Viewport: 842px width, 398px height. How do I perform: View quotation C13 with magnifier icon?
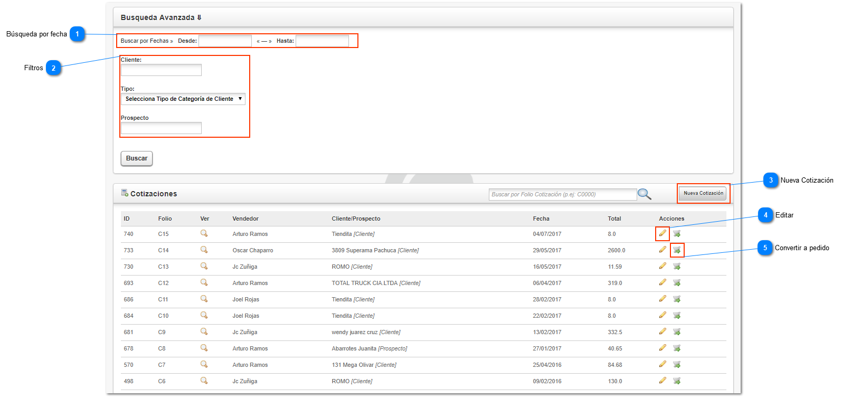coord(204,266)
